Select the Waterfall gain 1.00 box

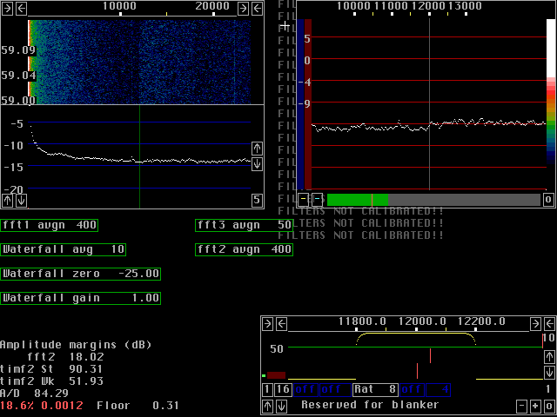[x=80, y=298]
